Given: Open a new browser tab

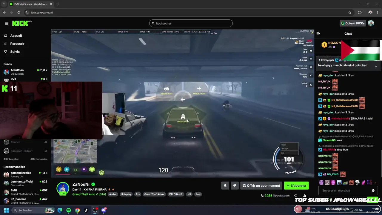Looking at the screenshot, I should [58, 4].
